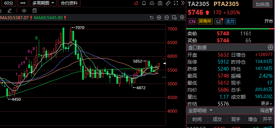275x128 pixels.
Task: Click the 4450 low price marker
Action: [x=14, y=99]
